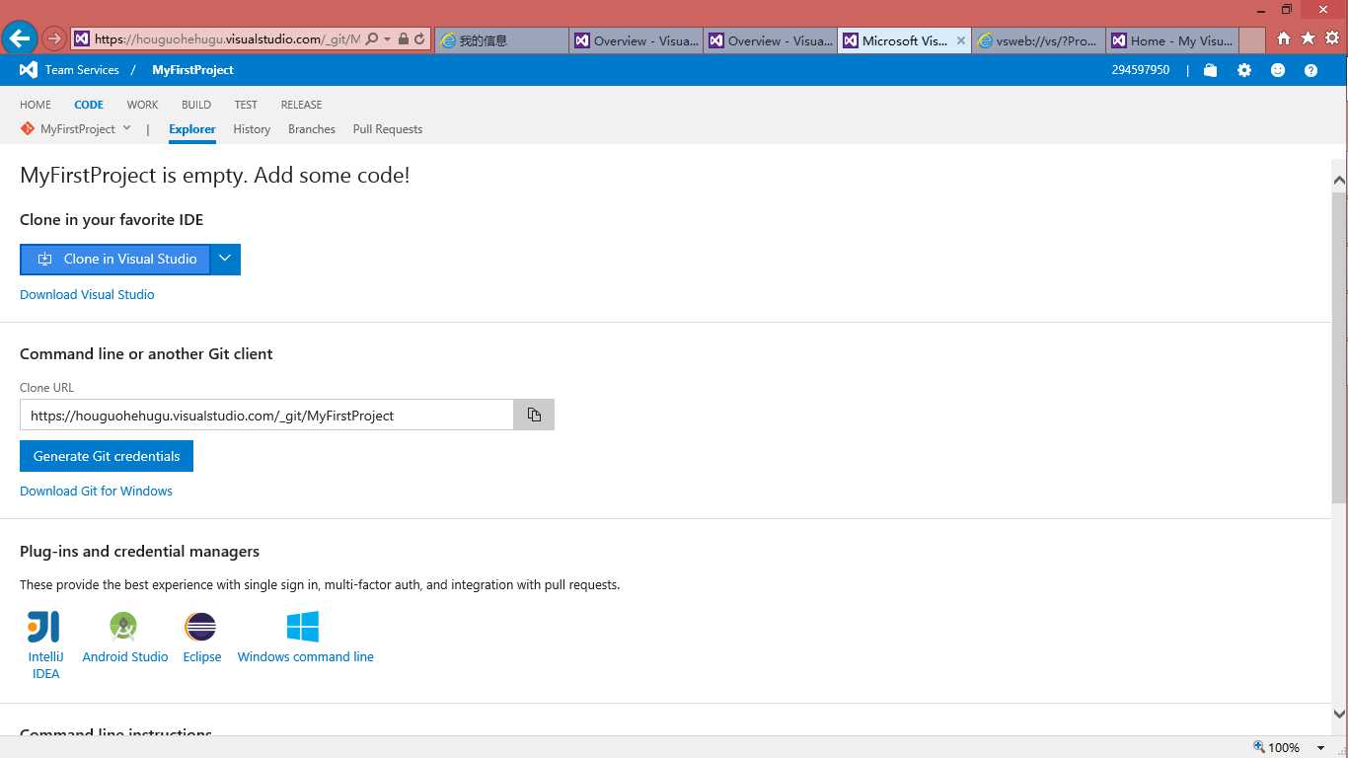The image size is (1348, 758).
Task: Open the Team Services settings gear
Action: coord(1244,70)
